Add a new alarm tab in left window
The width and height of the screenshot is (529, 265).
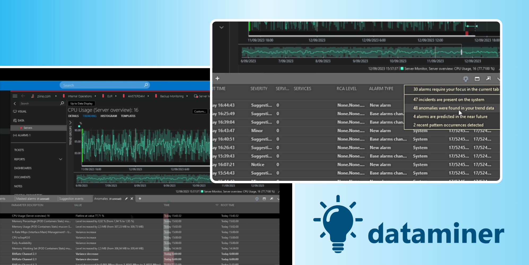(140, 199)
